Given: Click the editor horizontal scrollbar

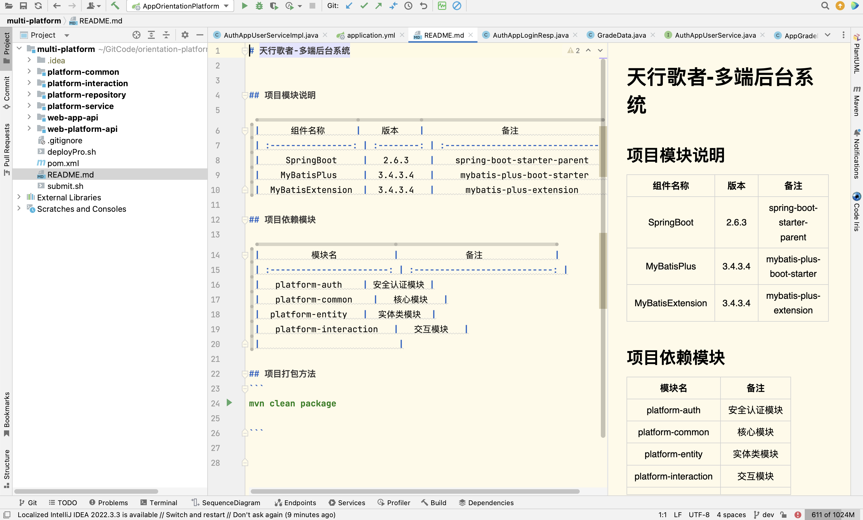Looking at the screenshot, I should (x=415, y=491).
